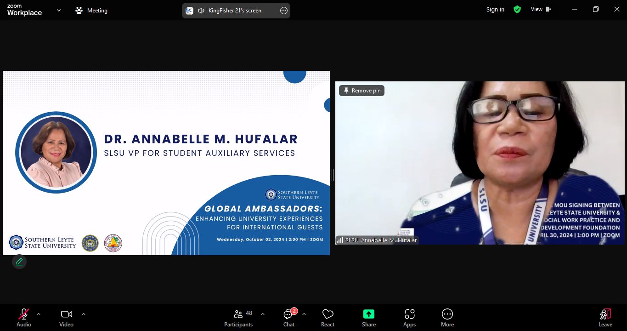Expand the audio options caret
The height and width of the screenshot is (331, 627).
(x=39, y=314)
